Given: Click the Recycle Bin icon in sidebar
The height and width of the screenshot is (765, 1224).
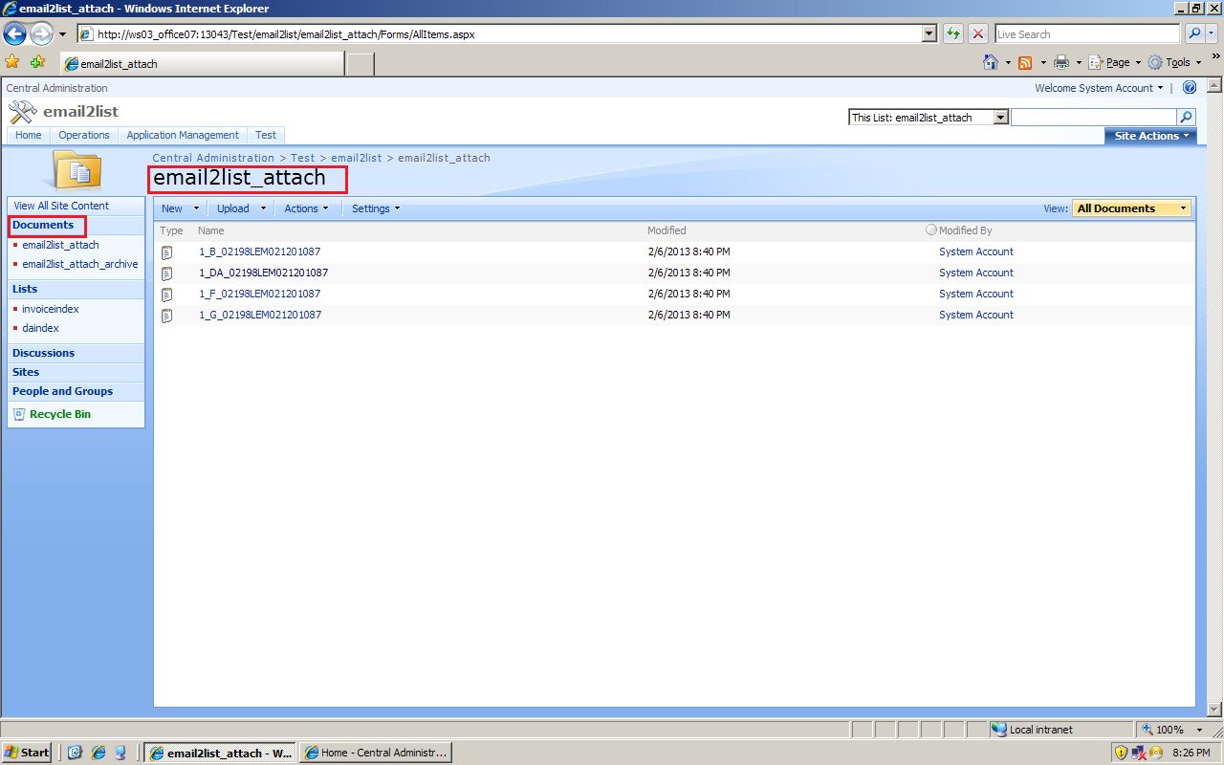Looking at the screenshot, I should [19, 414].
